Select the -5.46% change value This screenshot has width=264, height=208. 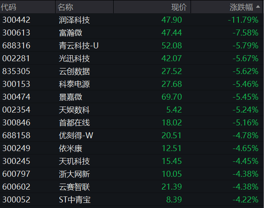pyautogui.click(x=245, y=84)
